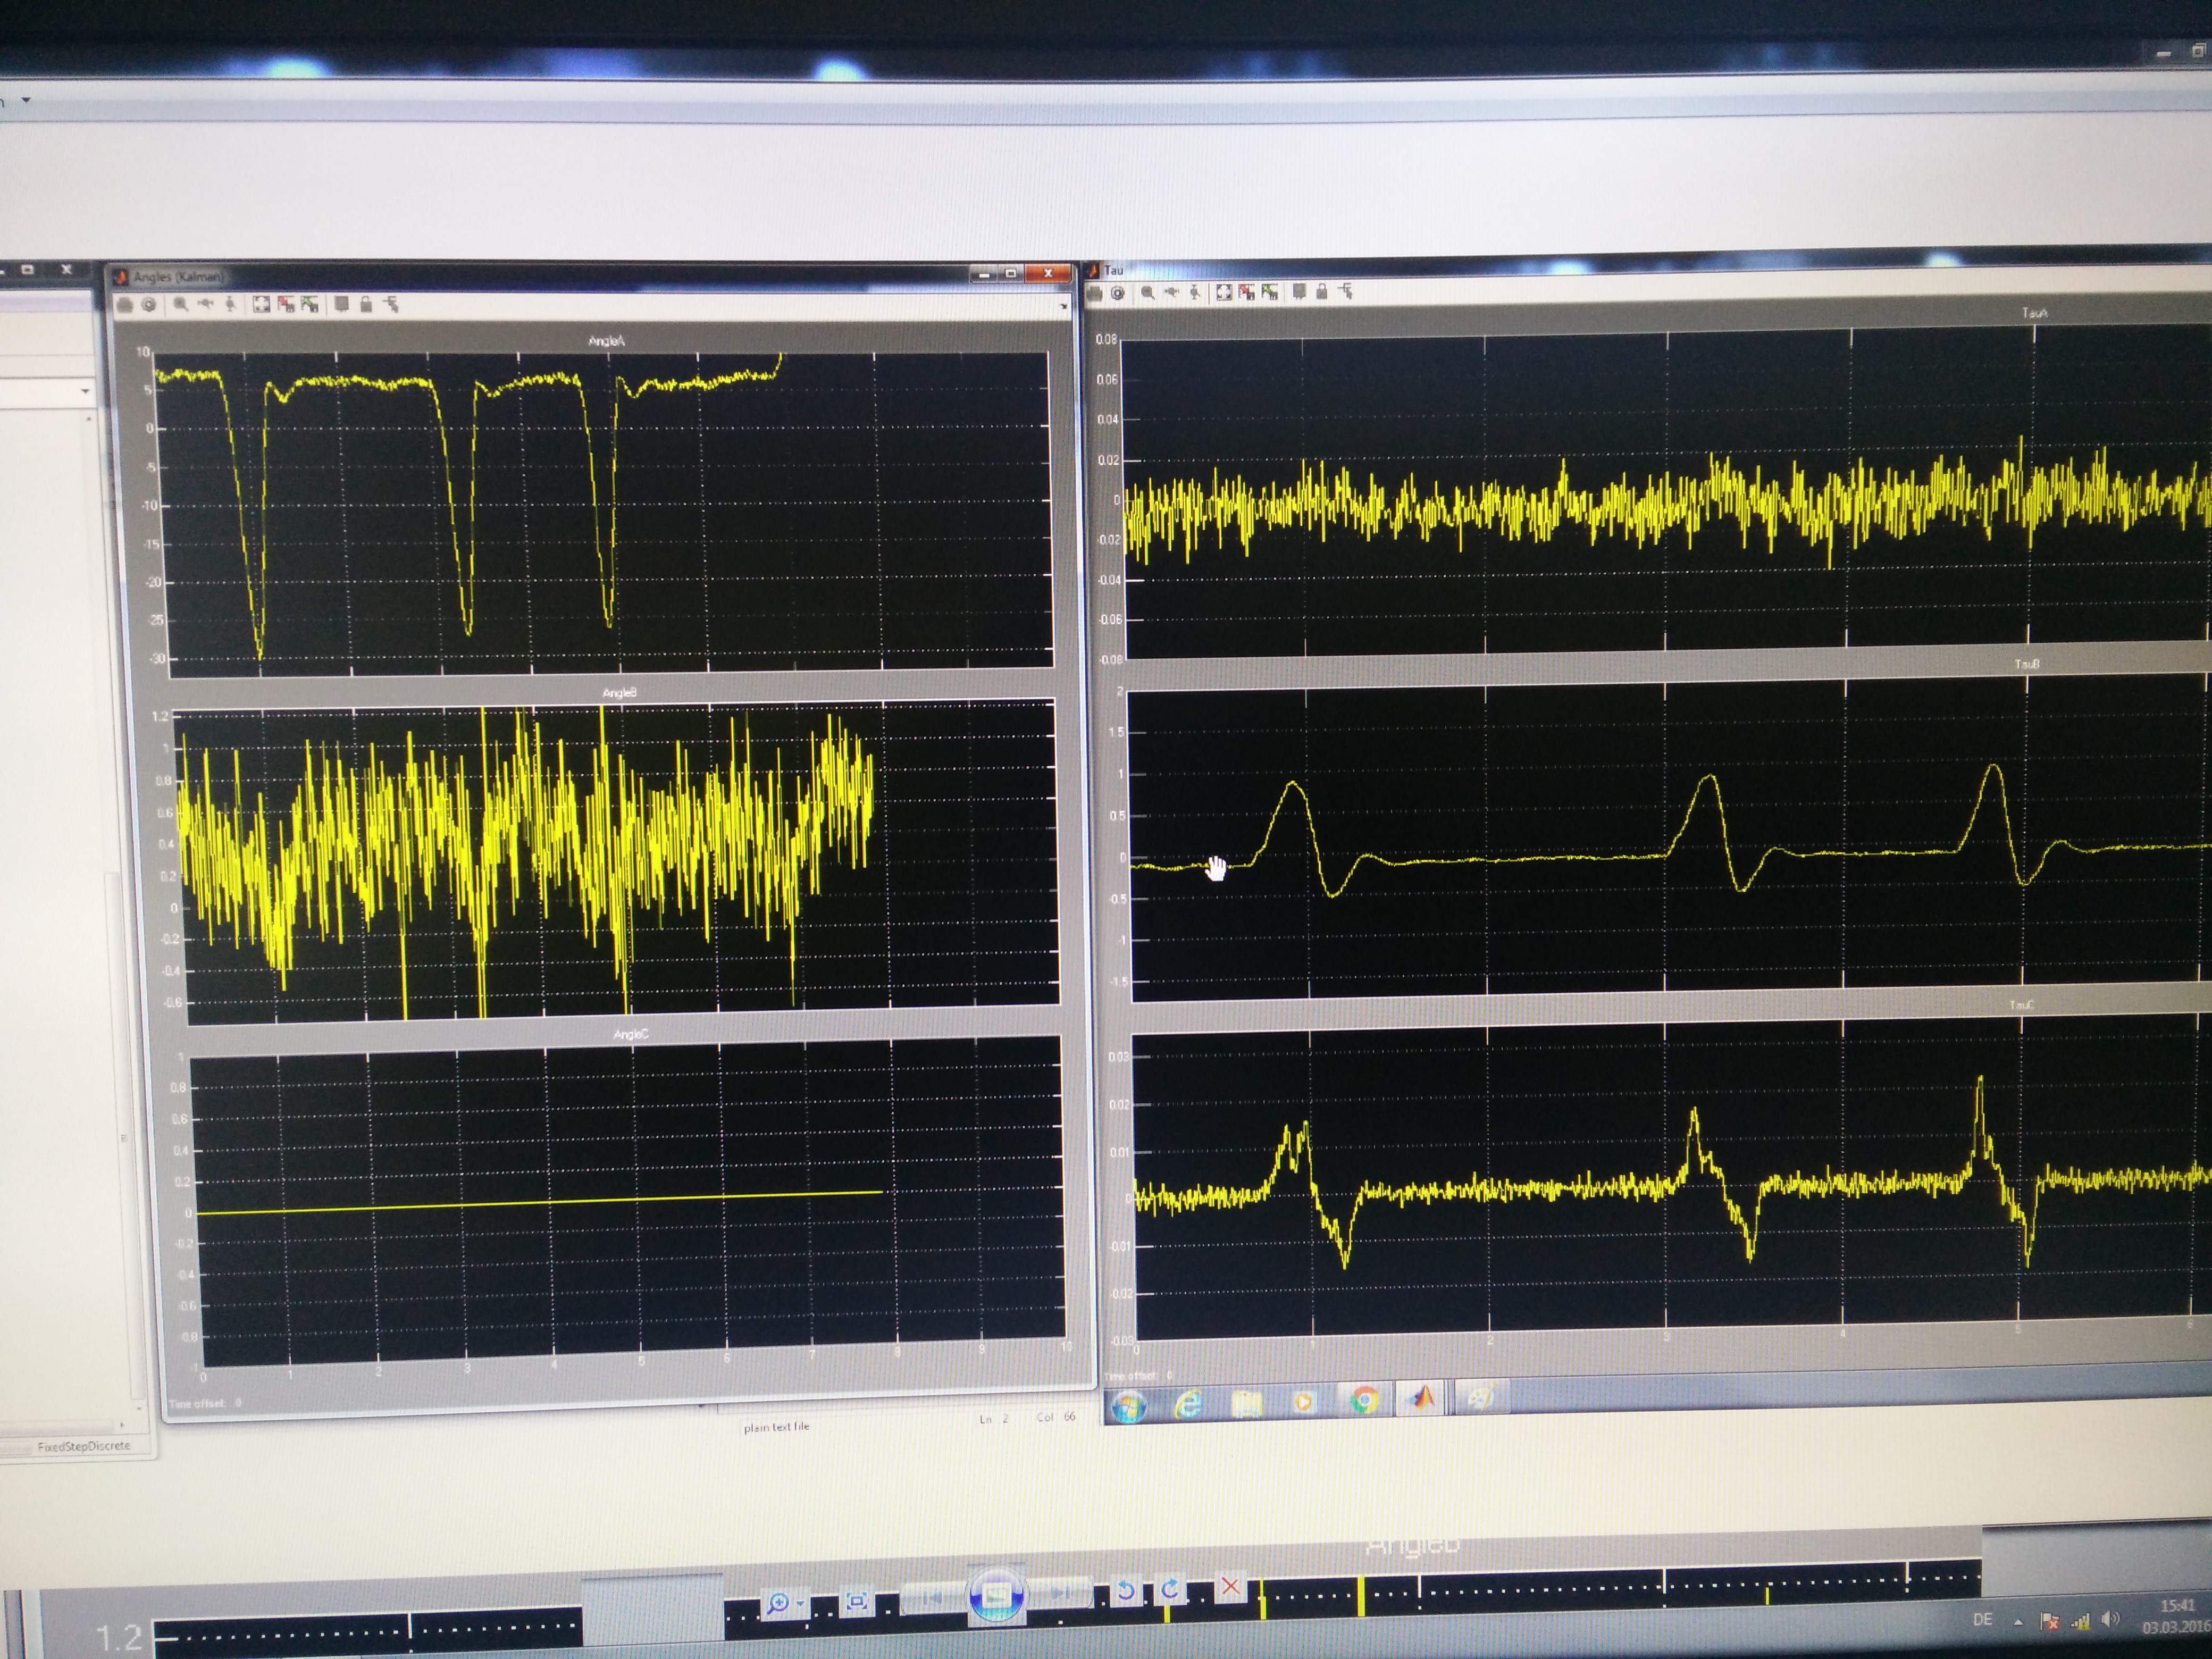Image resolution: width=2212 pixels, height=1659 pixels.
Task: Select zoom Y-axis tool in Tau scope
Action: [x=1194, y=292]
